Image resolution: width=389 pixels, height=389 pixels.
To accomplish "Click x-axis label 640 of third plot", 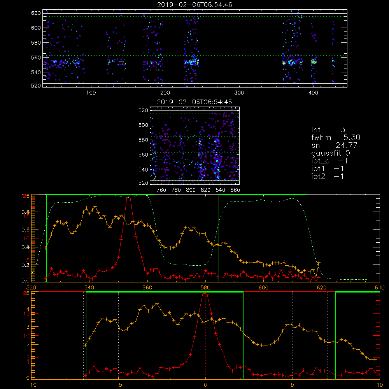I will pos(380,287).
